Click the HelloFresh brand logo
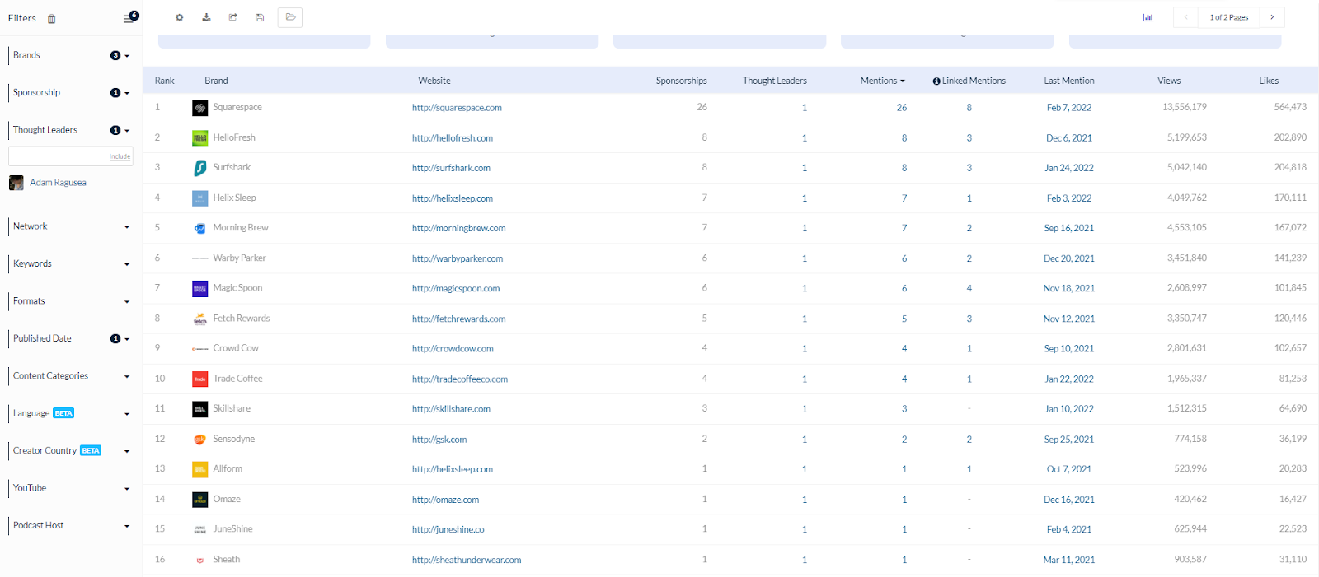Screen dimensions: 1319x577 (199, 138)
